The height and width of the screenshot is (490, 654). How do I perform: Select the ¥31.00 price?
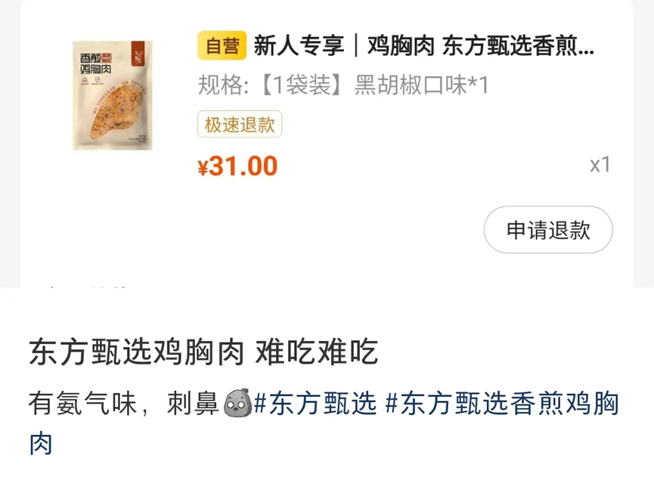pos(237,166)
